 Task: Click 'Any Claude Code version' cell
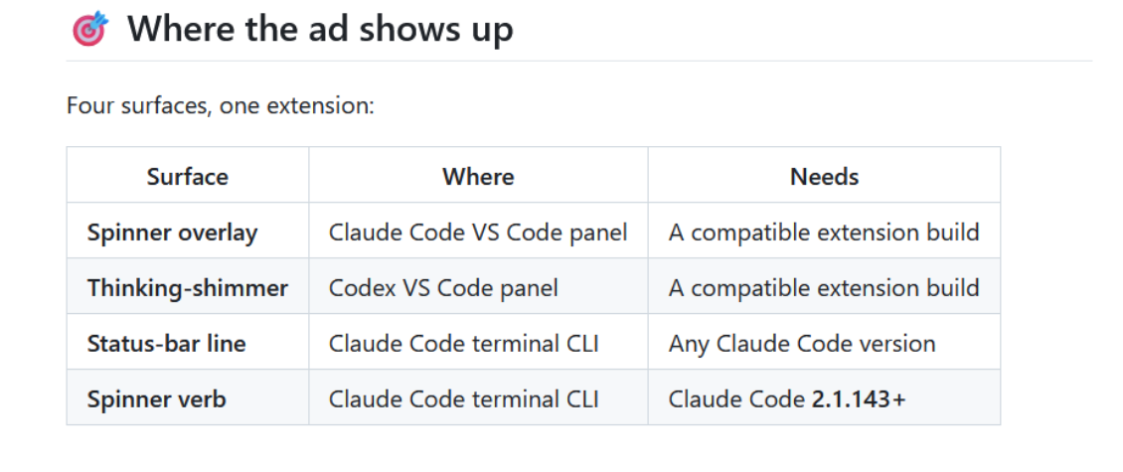click(824, 343)
